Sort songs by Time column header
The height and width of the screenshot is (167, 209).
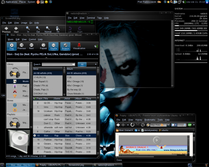coord(91,99)
